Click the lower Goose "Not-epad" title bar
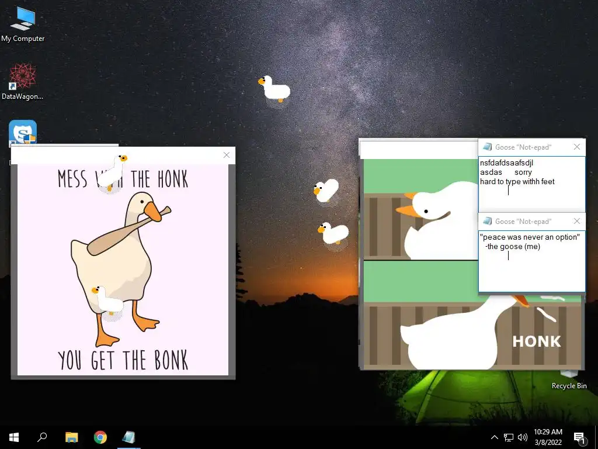The height and width of the screenshot is (449, 598). click(531, 221)
